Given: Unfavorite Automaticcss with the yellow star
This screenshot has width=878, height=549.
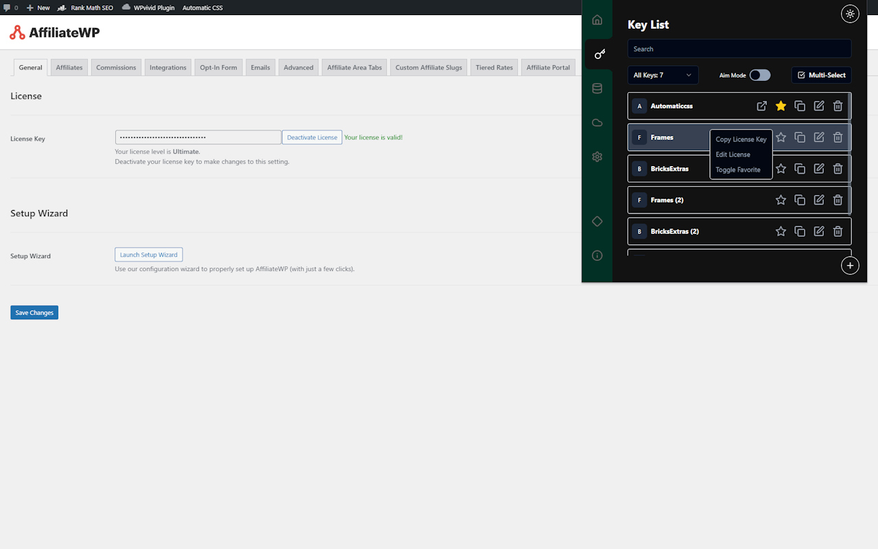Looking at the screenshot, I should pyautogui.click(x=781, y=106).
